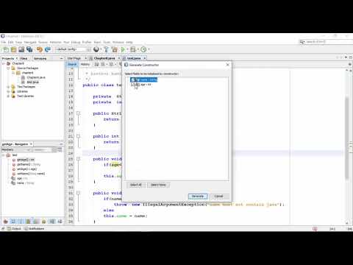Collapse code fold at line 25
353x265 pixels.
pyautogui.click(x=78, y=159)
